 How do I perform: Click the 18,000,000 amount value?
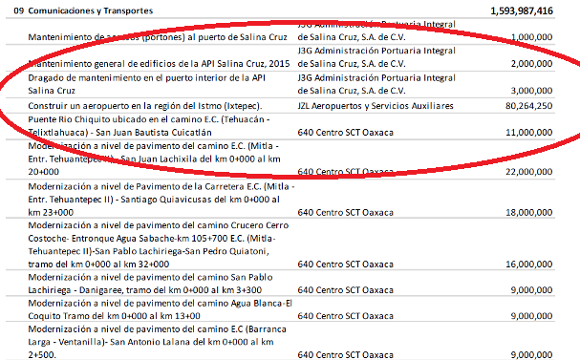(x=529, y=213)
